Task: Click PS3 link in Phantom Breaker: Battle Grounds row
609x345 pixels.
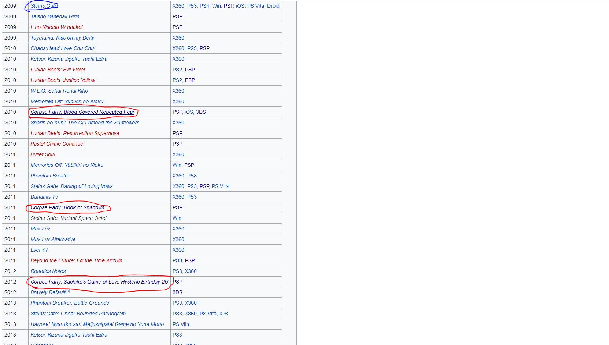Action: 177,303
